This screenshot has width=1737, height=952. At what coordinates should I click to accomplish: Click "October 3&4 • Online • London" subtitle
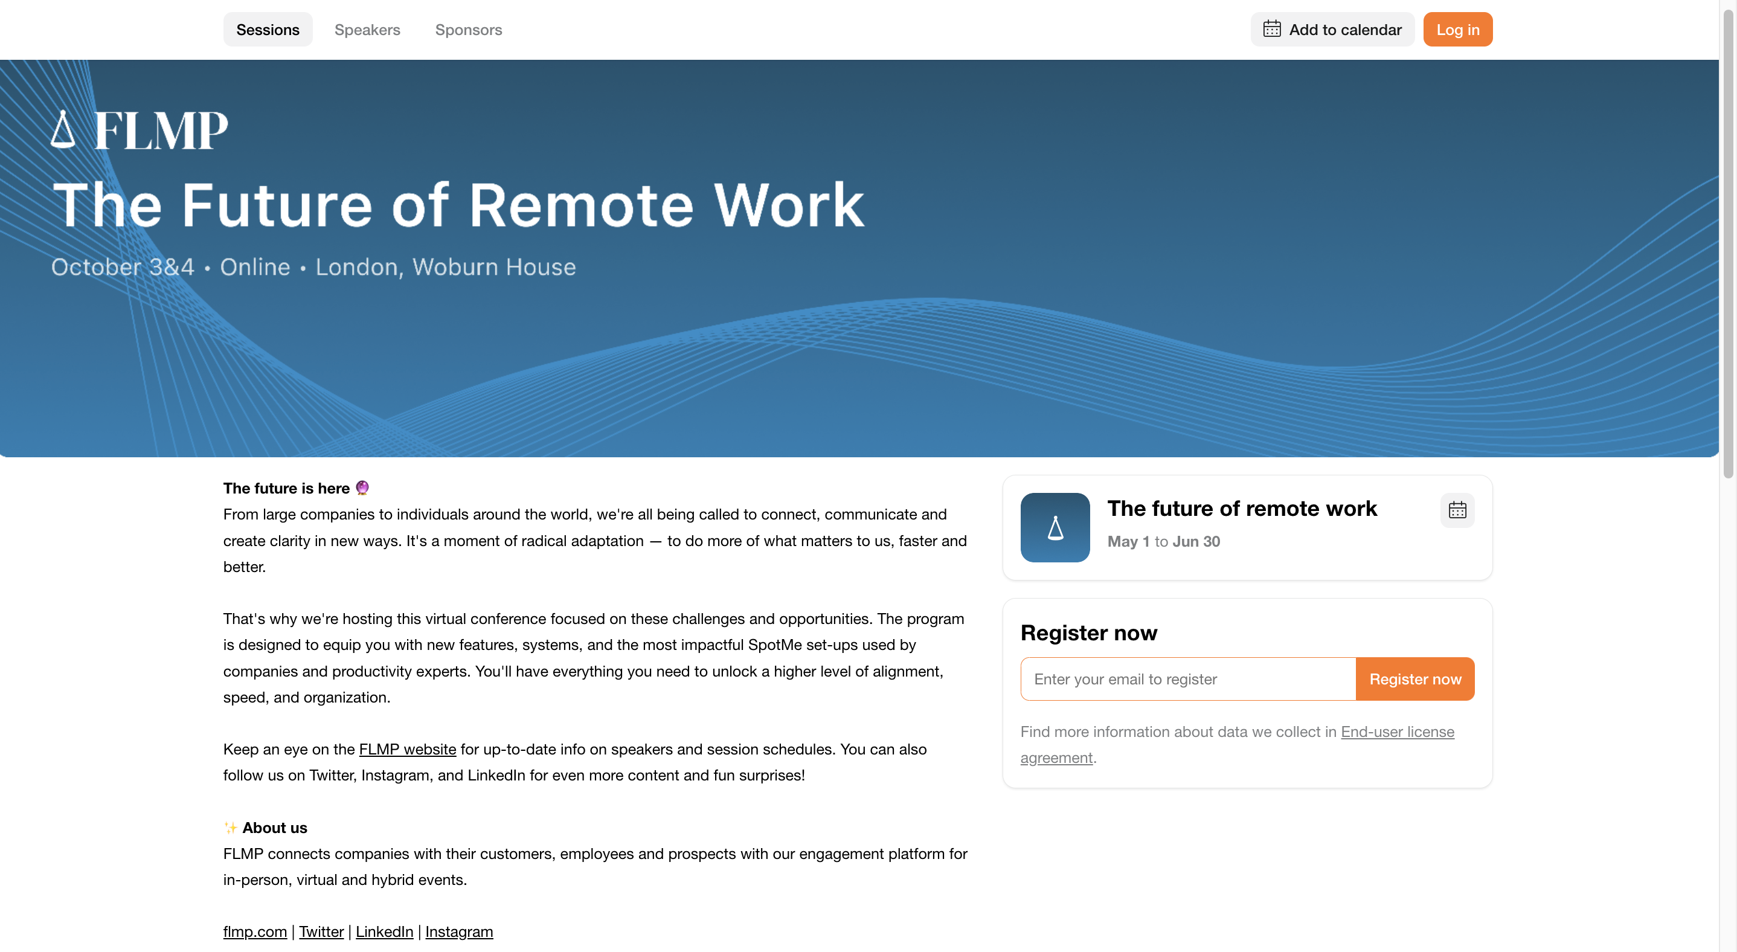[x=313, y=267]
